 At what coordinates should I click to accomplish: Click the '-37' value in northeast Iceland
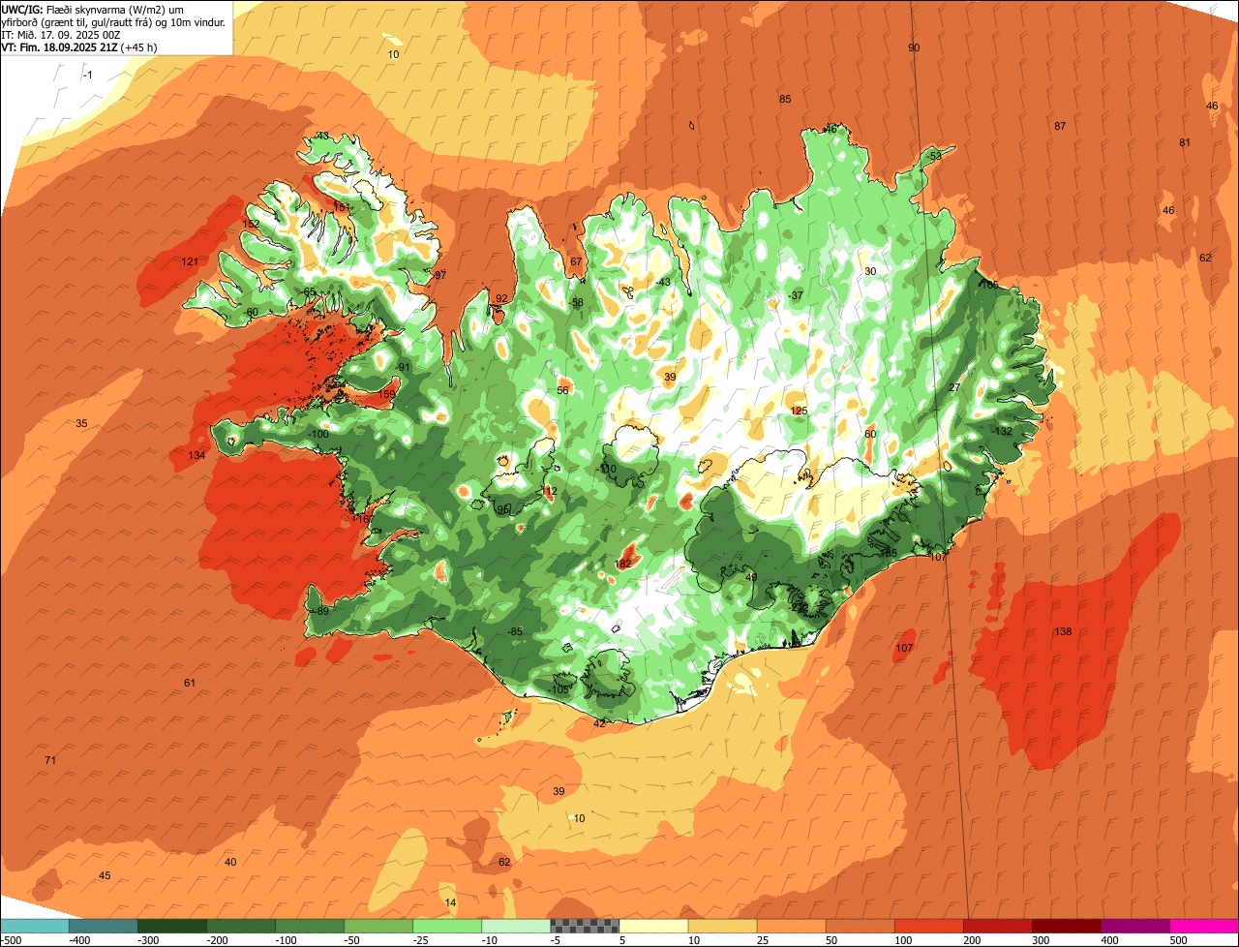click(x=796, y=294)
